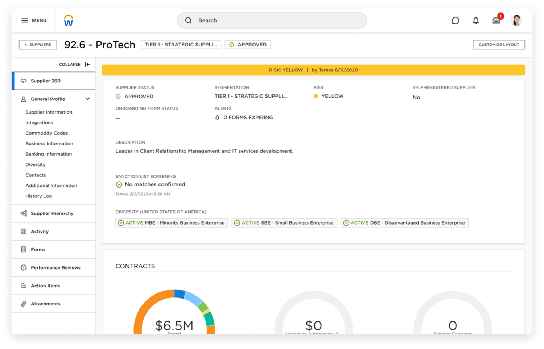544x349 pixels.
Task: Click into the Search field
Action: click(272, 21)
